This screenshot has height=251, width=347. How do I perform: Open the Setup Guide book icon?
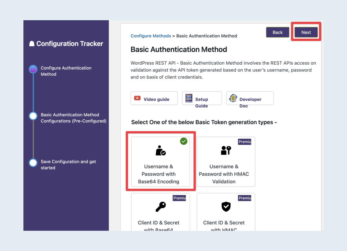(x=189, y=98)
